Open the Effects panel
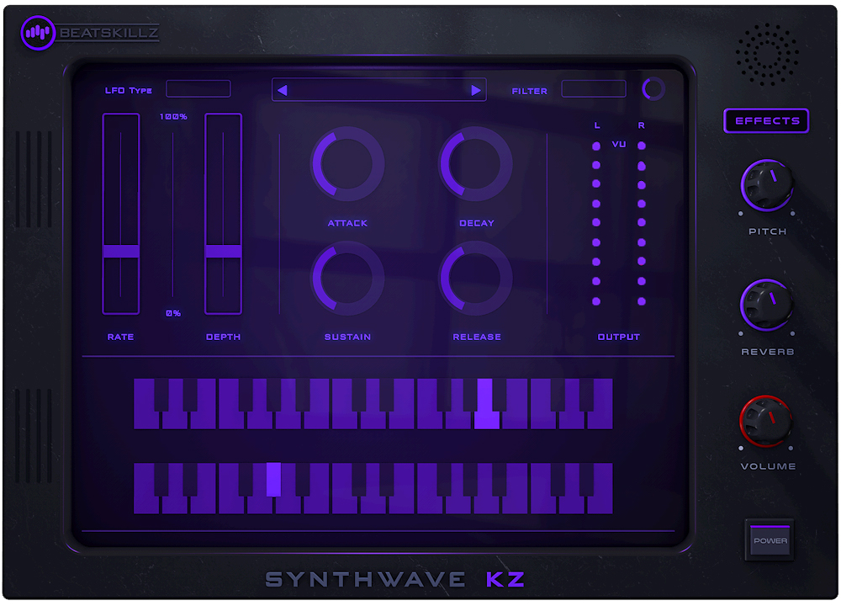Screen dimensions: 841x606 pos(766,120)
